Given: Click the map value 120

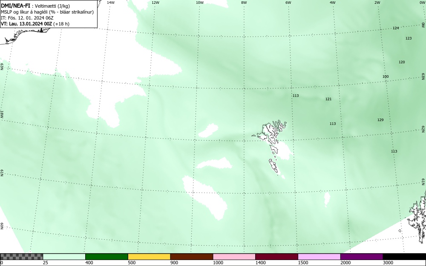Looking at the screenshot, I should pyautogui.click(x=402, y=62).
